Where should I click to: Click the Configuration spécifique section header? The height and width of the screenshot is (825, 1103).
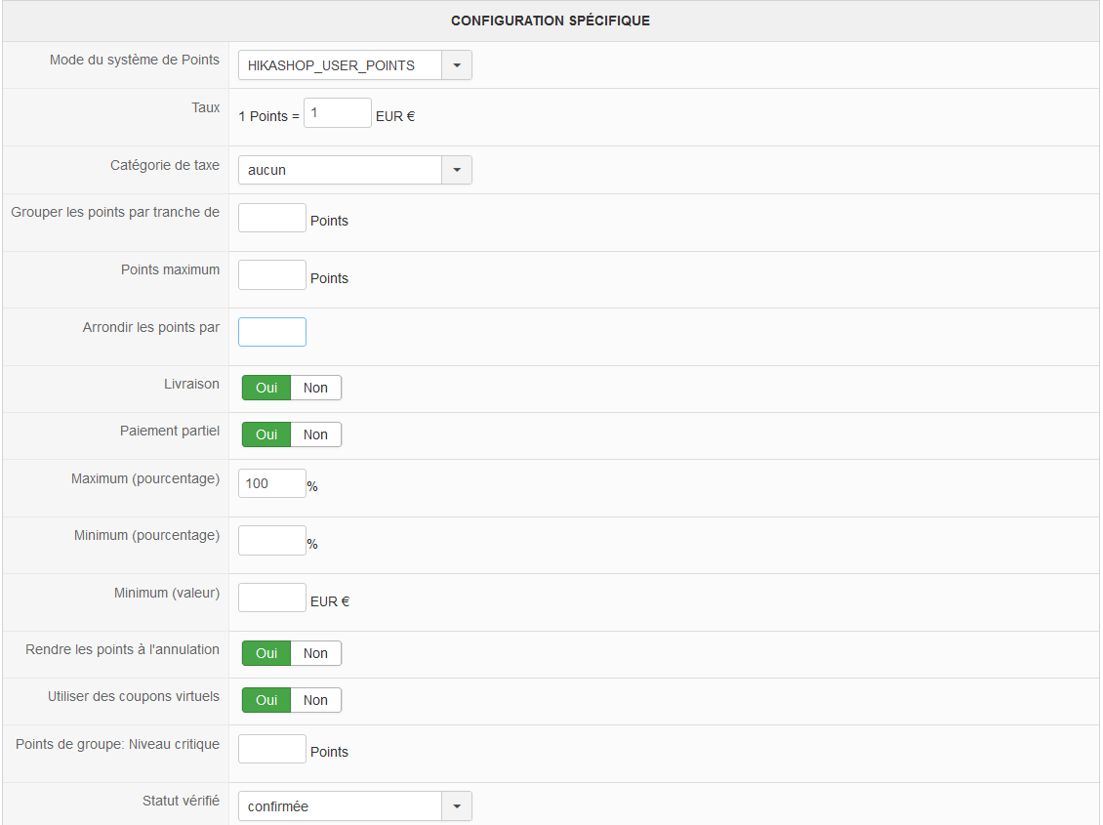551,21
